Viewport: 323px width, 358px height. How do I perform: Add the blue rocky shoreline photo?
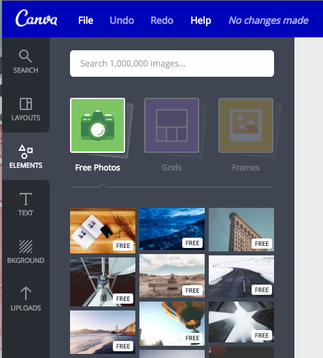172,229
